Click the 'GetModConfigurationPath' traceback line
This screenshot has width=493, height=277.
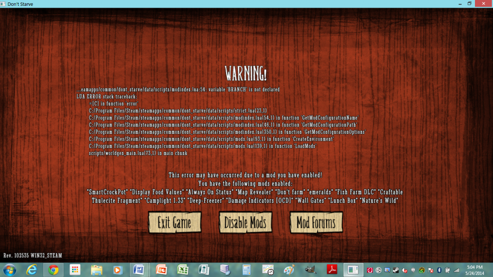[223, 125]
